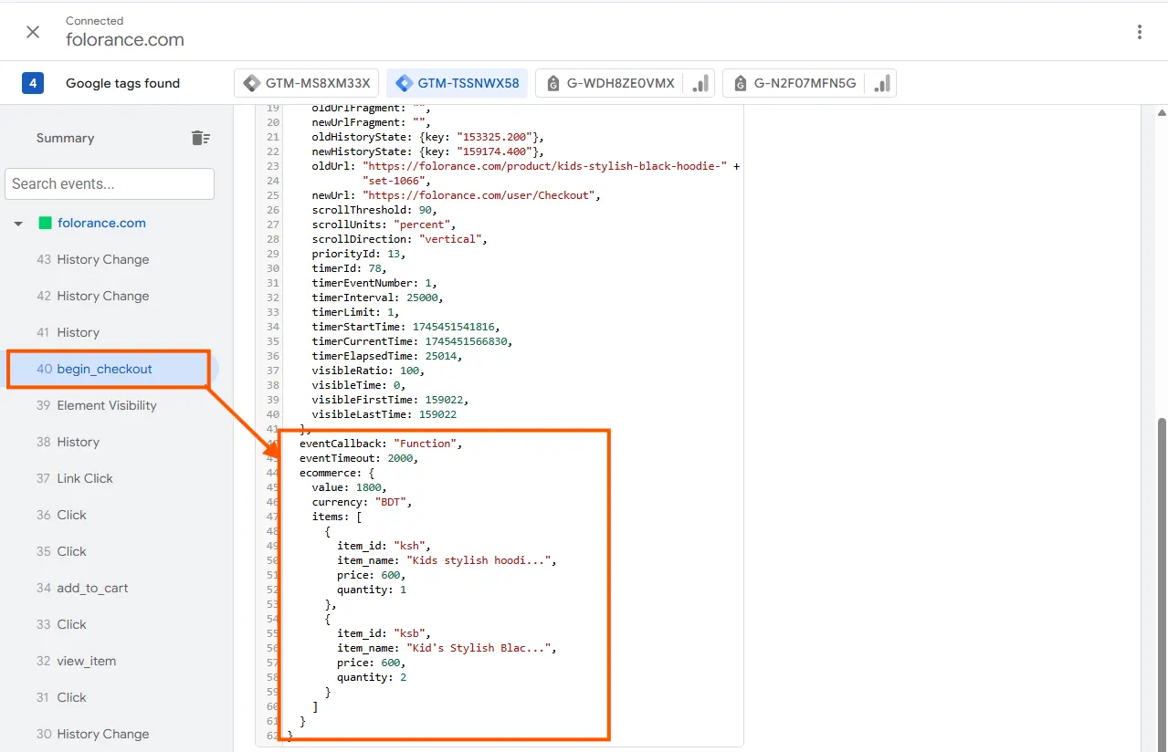The width and height of the screenshot is (1168, 752).
Task: Click the 'value: 1800' code line
Action: point(349,487)
